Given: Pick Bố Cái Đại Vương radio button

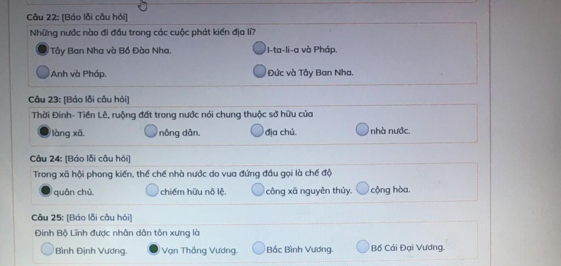Looking at the screenshot, I should tap(363, 246).
